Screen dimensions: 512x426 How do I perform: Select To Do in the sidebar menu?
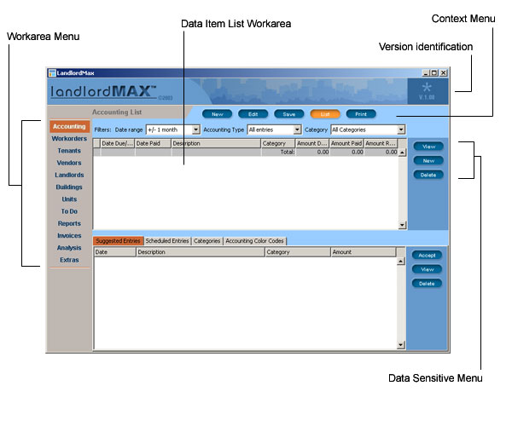[x=69, y=211]
